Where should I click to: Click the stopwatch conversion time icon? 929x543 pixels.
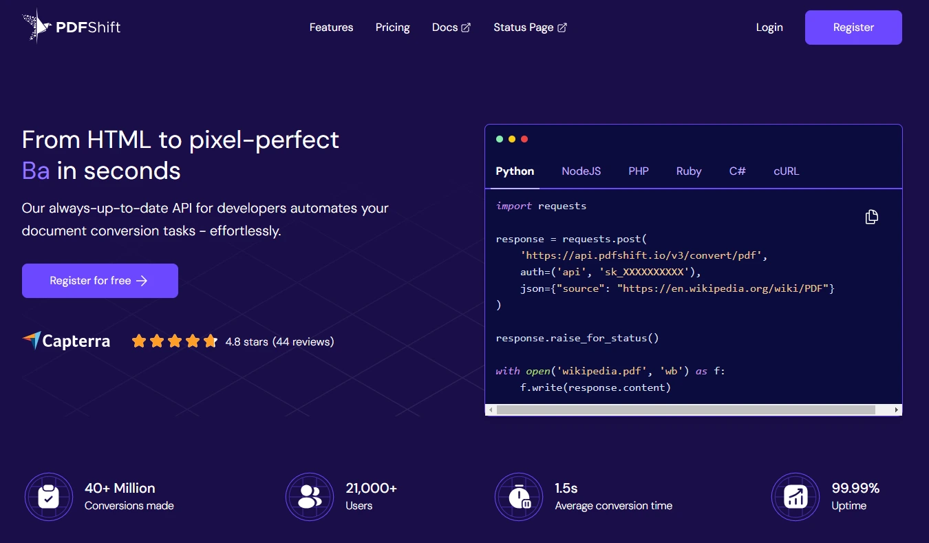point(518,496)
